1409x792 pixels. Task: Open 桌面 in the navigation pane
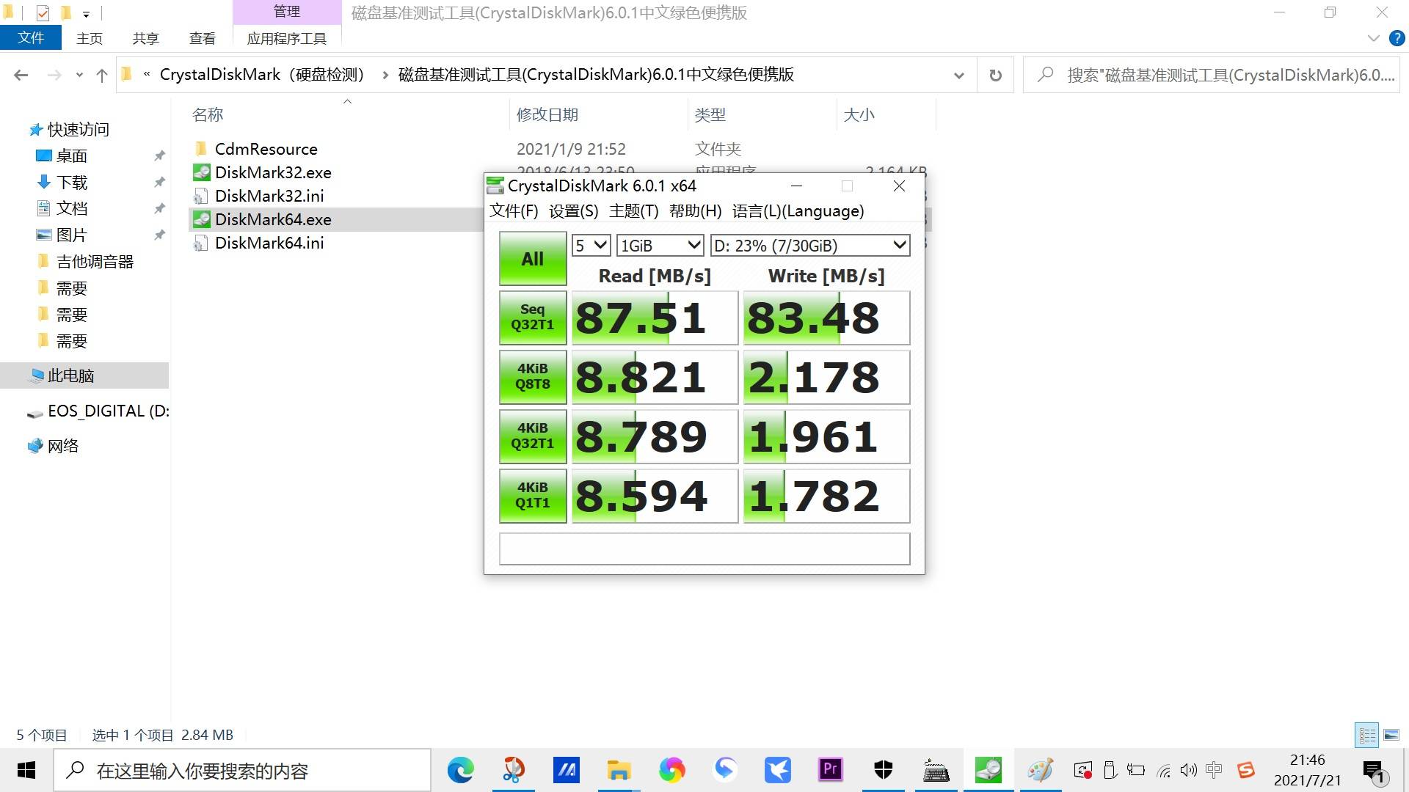tap(71, 155)
